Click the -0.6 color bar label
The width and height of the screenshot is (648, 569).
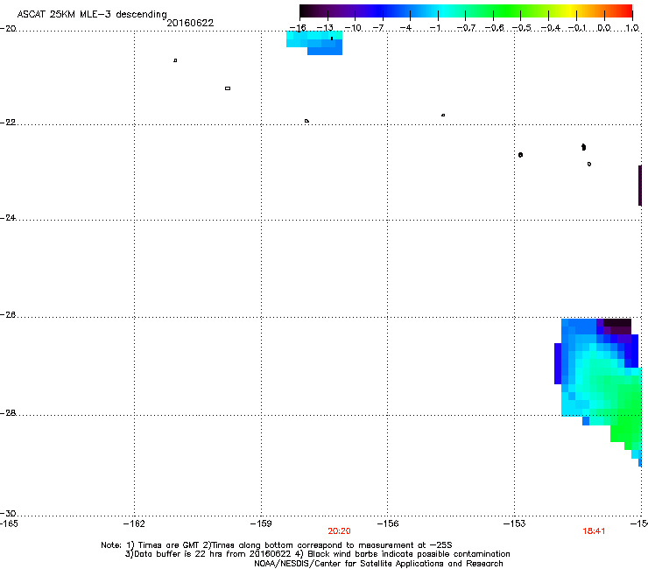[x=494, y=28]
